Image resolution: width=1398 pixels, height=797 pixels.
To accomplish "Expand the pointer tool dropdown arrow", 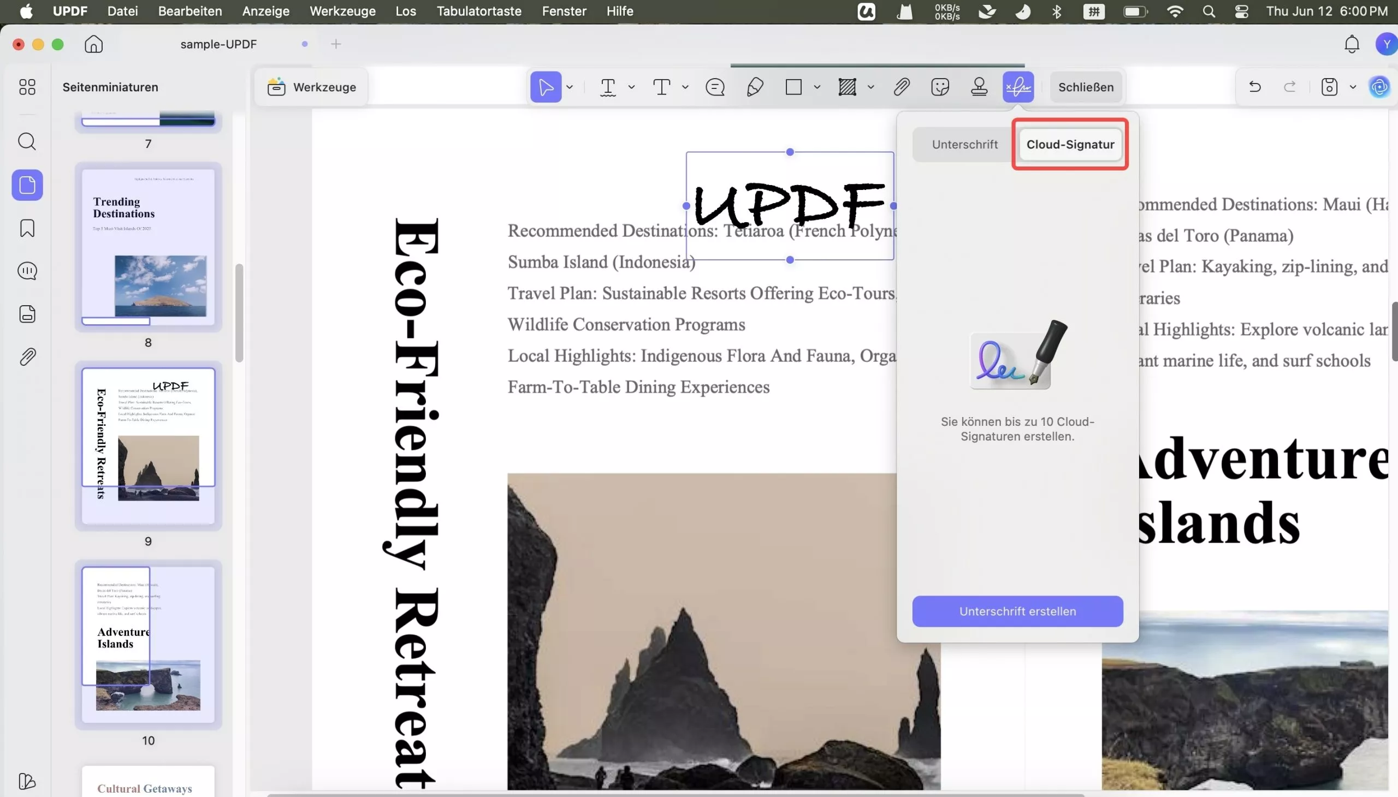I will (x=570, y=87).
